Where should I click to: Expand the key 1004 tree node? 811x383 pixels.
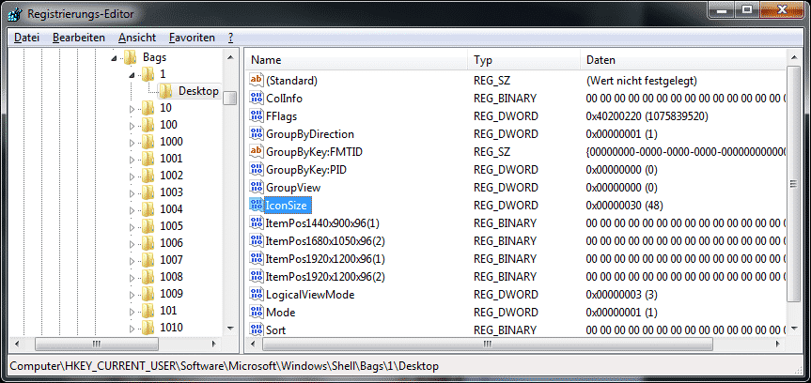132,210
